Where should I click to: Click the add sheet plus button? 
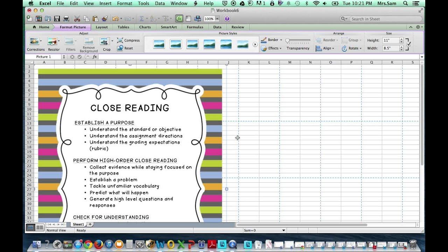click(x=90, y=224)
